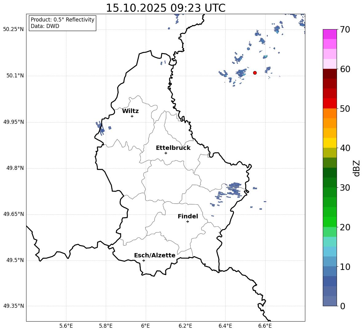Click the 49.35°N latitude label
Image resolution: width=364 pixels, height=332 pixels.
(x=14, y=306)
